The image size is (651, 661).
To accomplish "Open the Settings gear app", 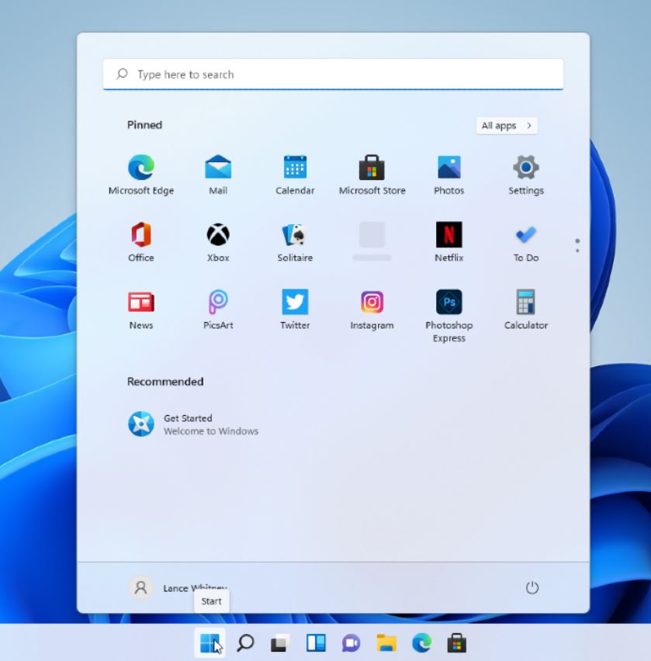I will tap(526, 175).
